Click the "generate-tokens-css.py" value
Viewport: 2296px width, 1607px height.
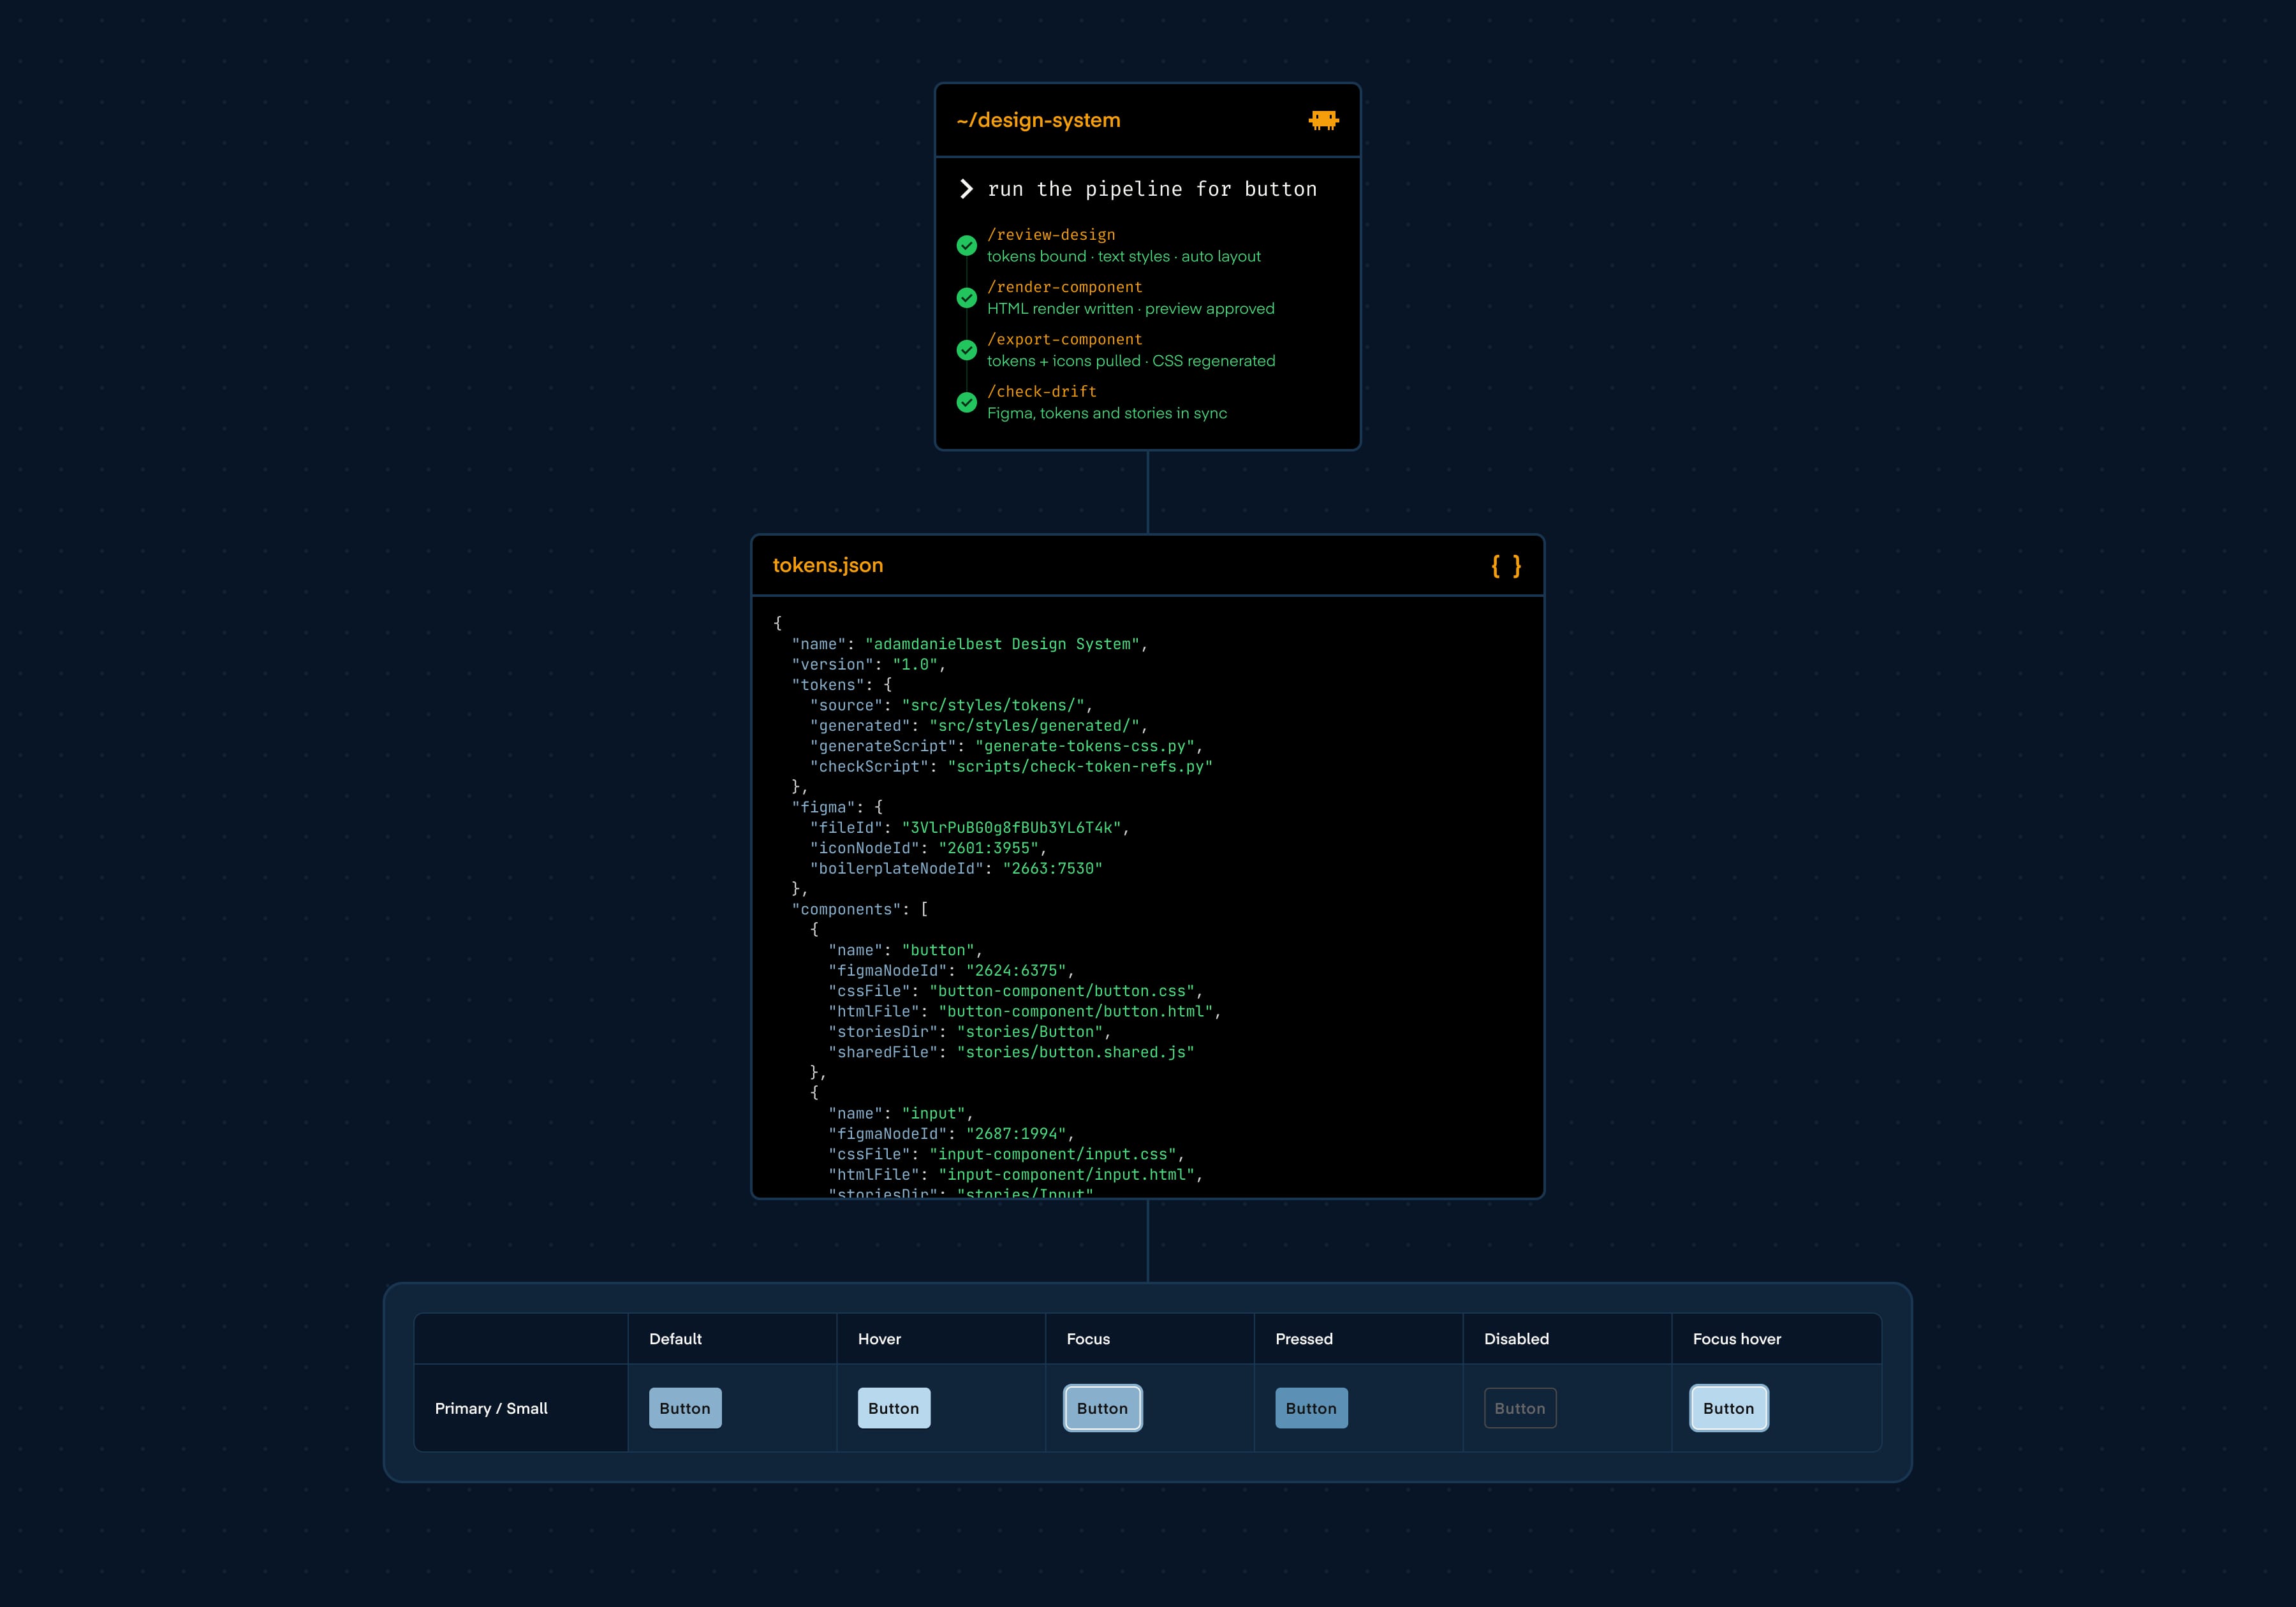tap(1085, 746)
